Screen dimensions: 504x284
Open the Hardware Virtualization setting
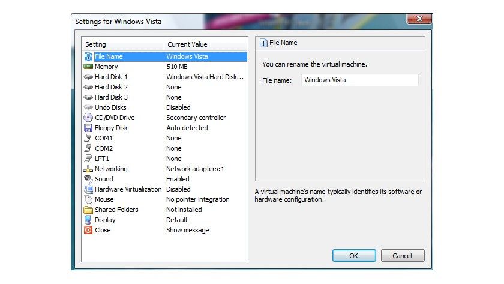point(128,189)
